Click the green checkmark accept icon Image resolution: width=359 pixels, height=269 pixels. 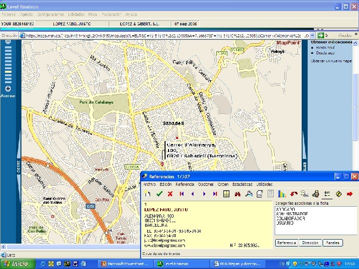tap(159, 194)
